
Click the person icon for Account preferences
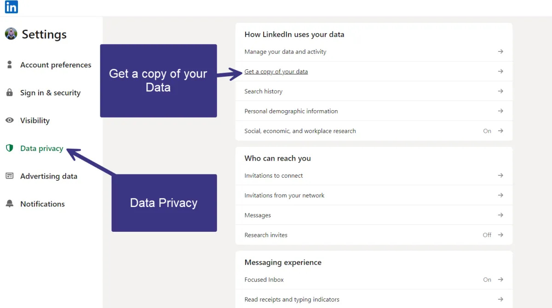[x=9, y=65]
